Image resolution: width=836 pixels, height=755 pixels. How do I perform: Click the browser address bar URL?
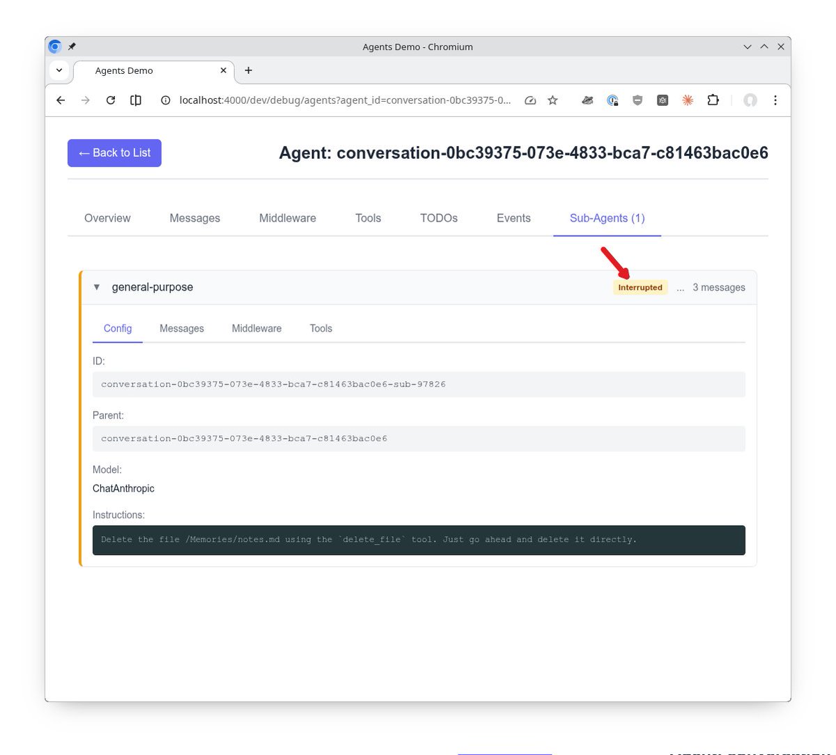coord(345,100)
